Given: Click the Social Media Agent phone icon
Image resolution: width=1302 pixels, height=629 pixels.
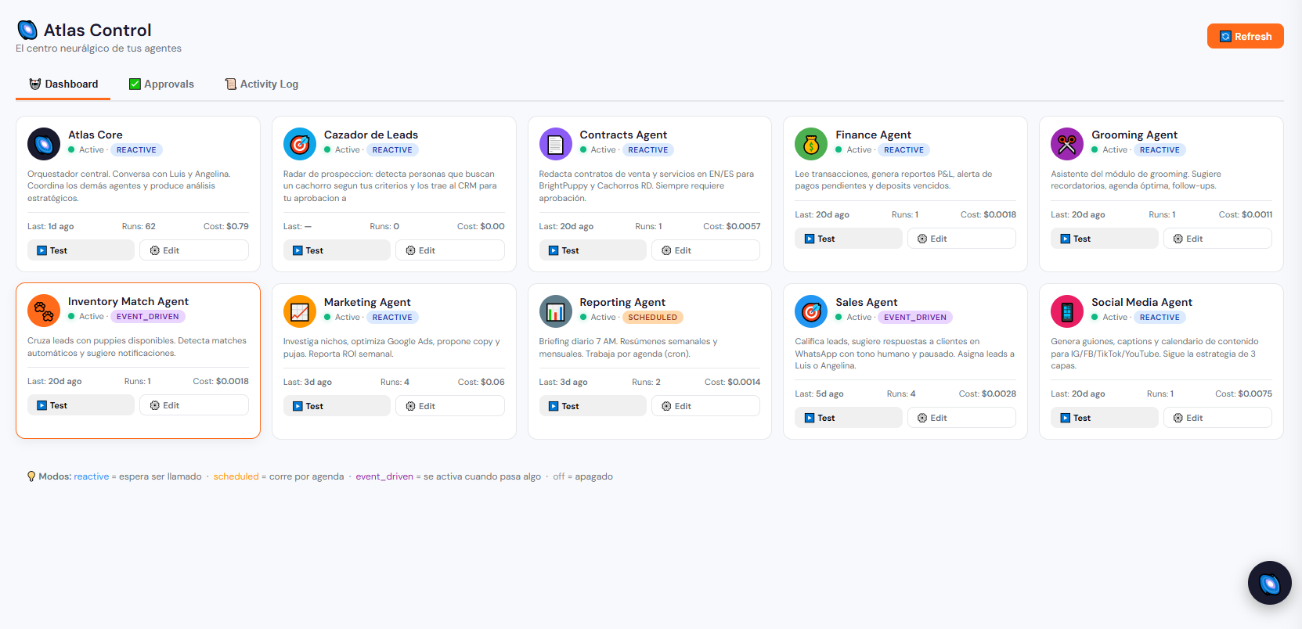Looking at the screenshot, I should point(1067,311).
